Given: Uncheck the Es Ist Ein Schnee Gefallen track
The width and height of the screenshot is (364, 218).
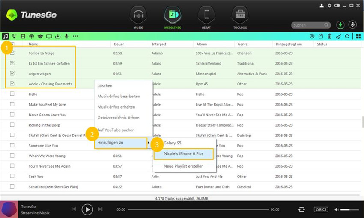Looking at the screenshot, I should pyautogui.click(x=12, y=63).
